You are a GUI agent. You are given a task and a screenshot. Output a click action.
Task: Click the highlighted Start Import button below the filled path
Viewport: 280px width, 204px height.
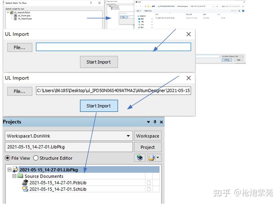pos(99,106)
